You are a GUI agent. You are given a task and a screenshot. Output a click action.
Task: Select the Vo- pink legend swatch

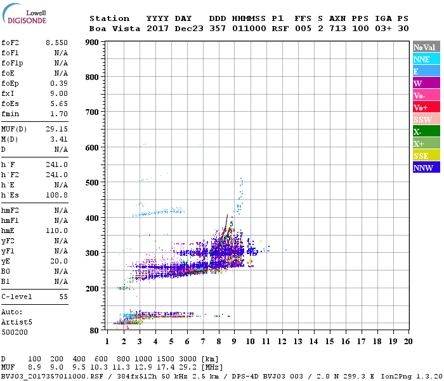pyautogui.click(x=426, y=95)
